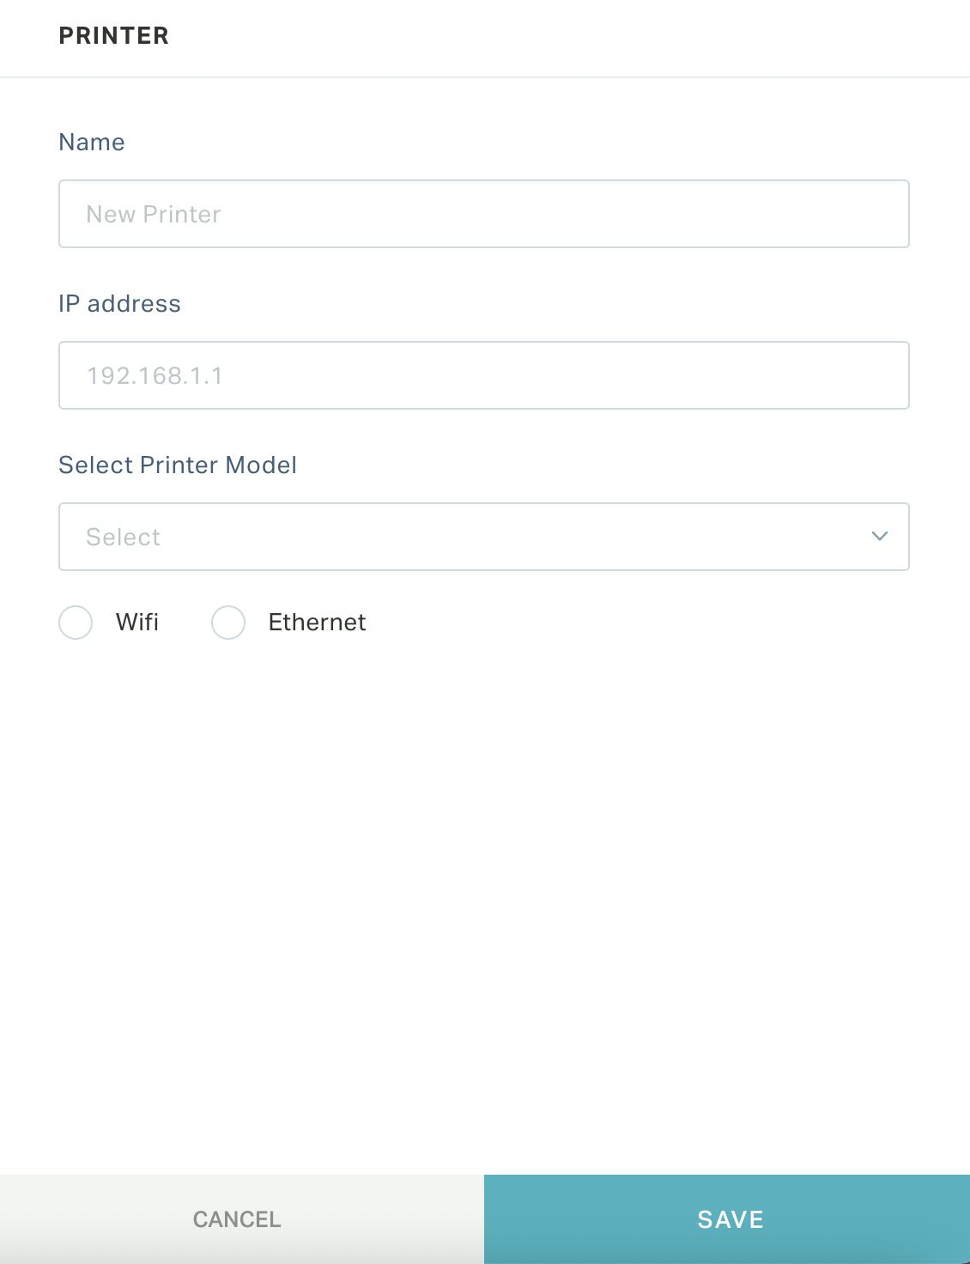Click the 192.168.1.1 placeholder text

(155, 375)
